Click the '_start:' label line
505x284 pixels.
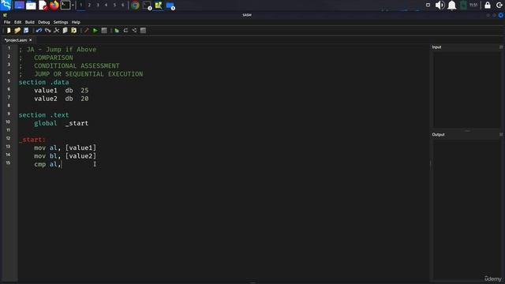32,140
